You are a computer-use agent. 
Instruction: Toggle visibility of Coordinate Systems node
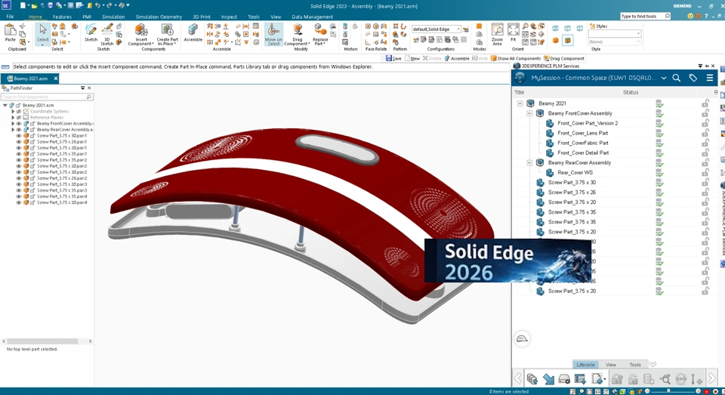coord(19,112)
